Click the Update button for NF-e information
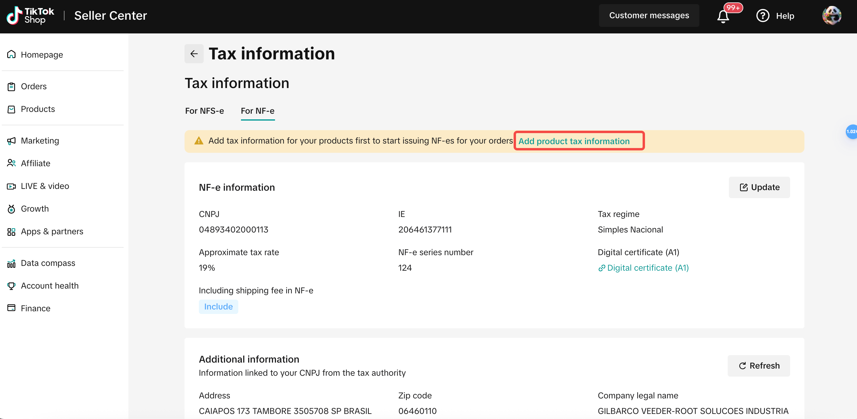Screen dimensions: 857x419 [x=759, y=187]
